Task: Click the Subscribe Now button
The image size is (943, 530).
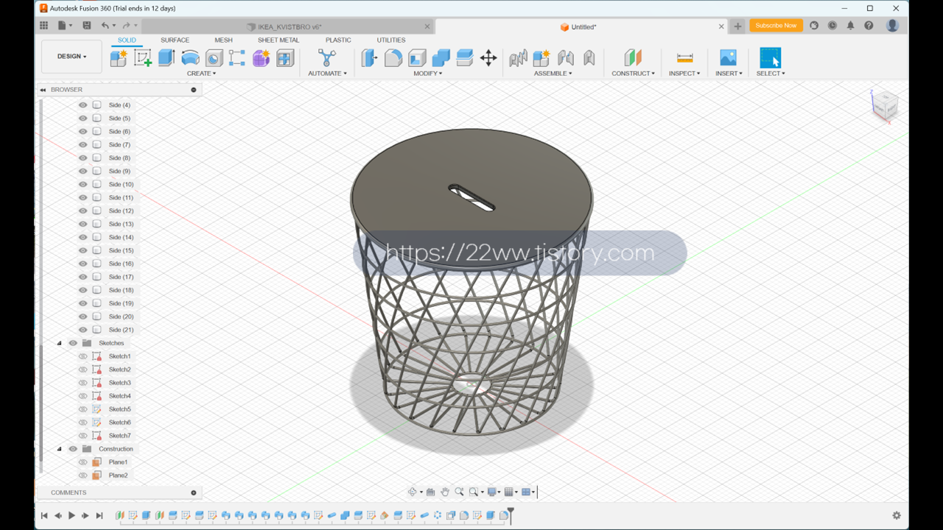Action: point(776,26)
